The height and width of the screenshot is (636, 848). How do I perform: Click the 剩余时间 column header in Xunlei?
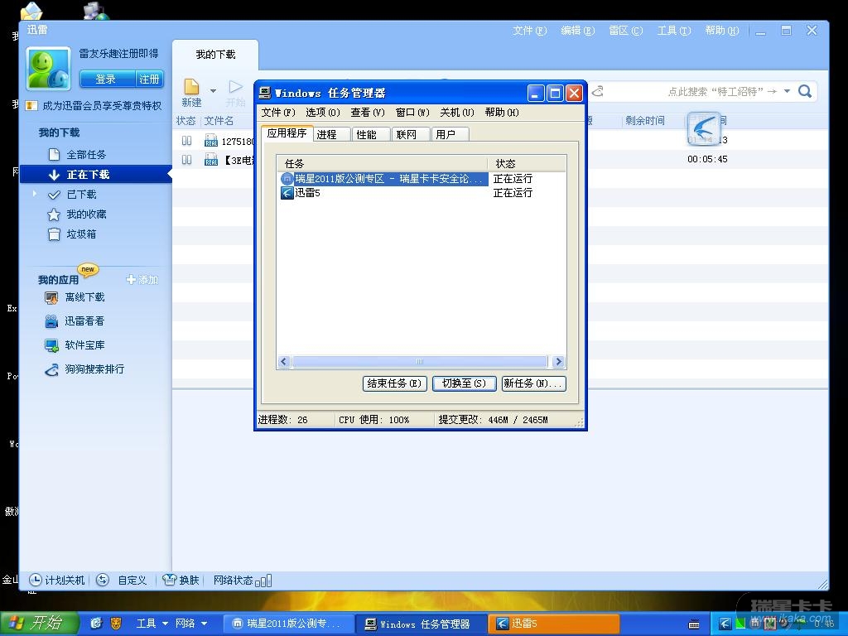pos(644,121)
